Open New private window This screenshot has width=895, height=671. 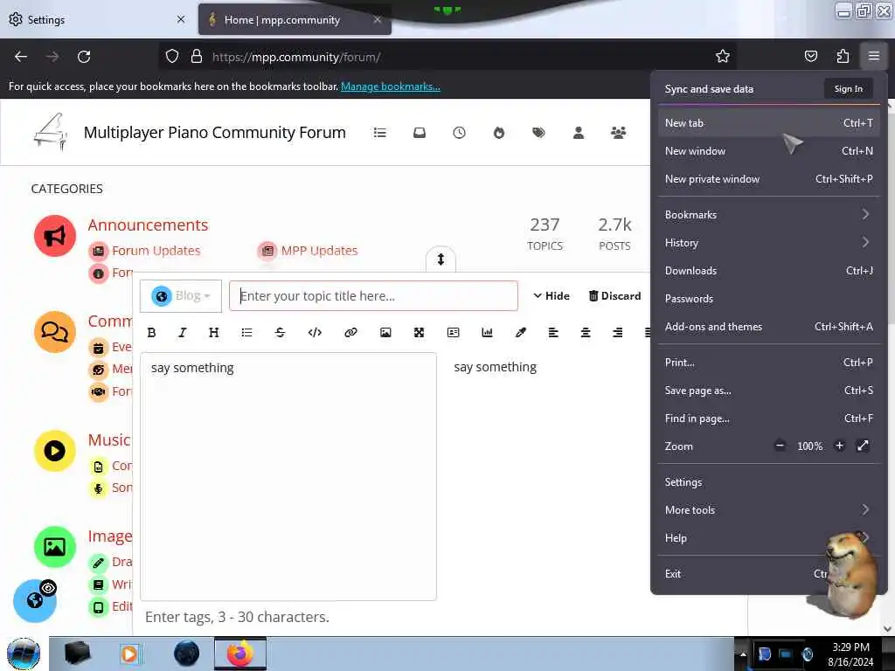[x=768, y=178]
